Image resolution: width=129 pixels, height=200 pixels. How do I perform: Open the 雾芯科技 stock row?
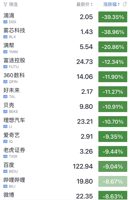[64, 32]
